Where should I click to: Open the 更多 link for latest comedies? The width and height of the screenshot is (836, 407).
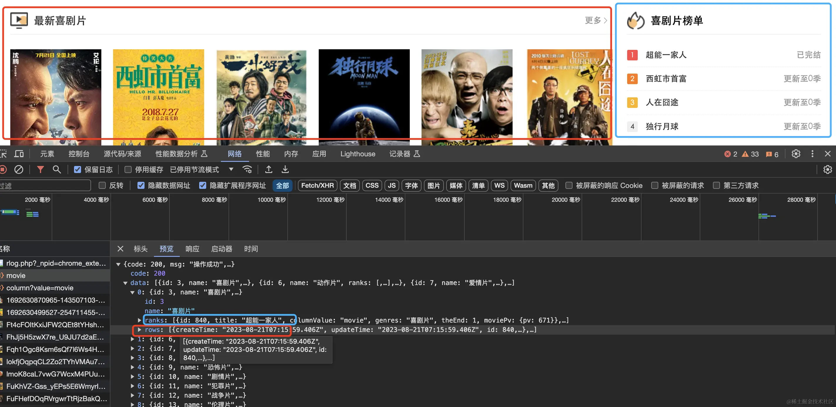click(596, 21)
